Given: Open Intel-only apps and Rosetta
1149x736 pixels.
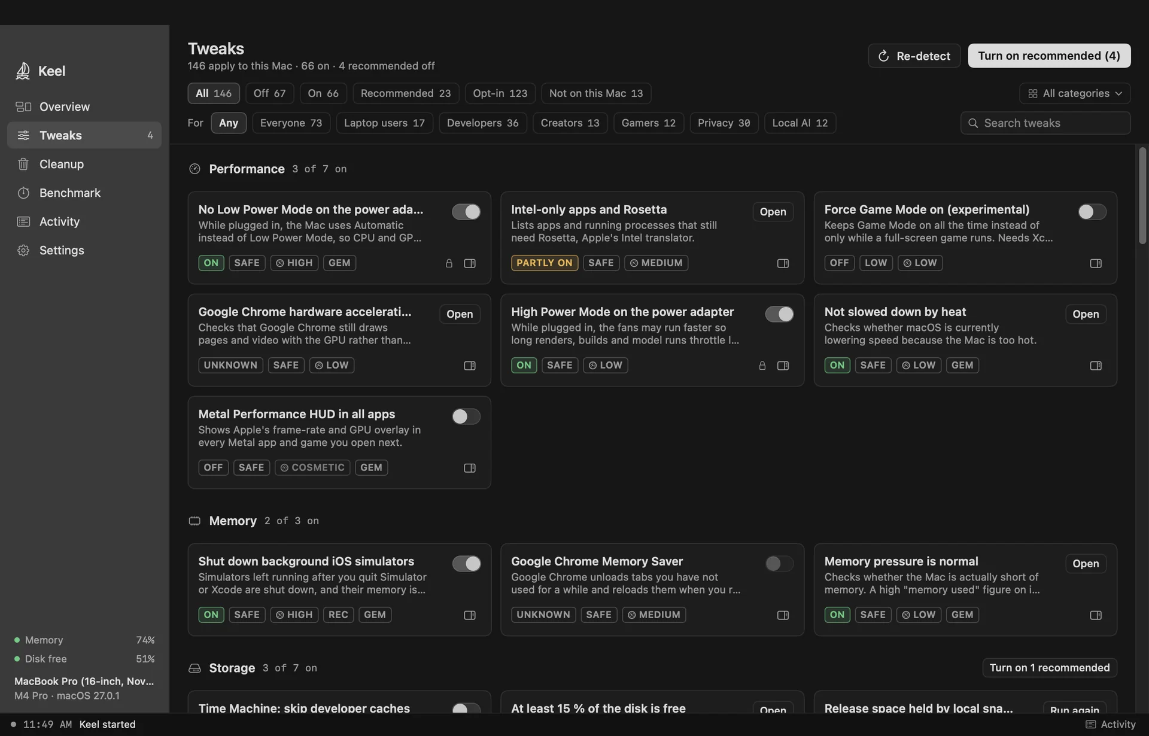Looking at the screenshot, I should pyautogui.click(x=773, y=212).
